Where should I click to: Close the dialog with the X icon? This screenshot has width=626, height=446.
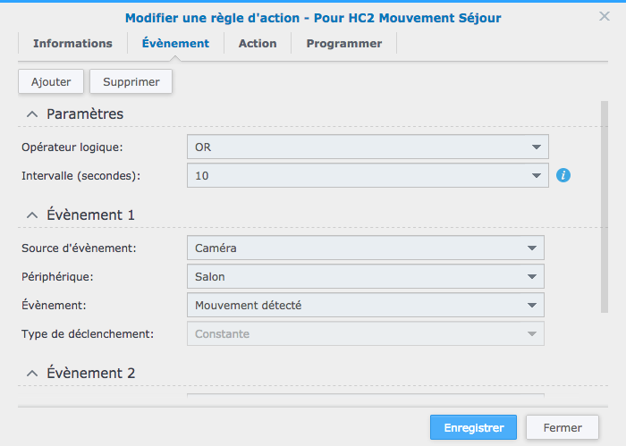605,16
